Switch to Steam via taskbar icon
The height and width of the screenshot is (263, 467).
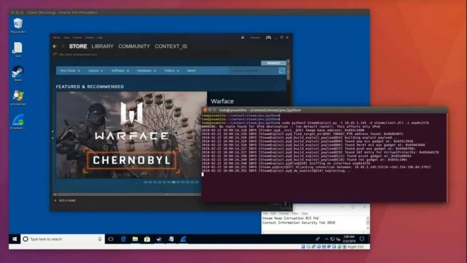[x=159, y=239]
